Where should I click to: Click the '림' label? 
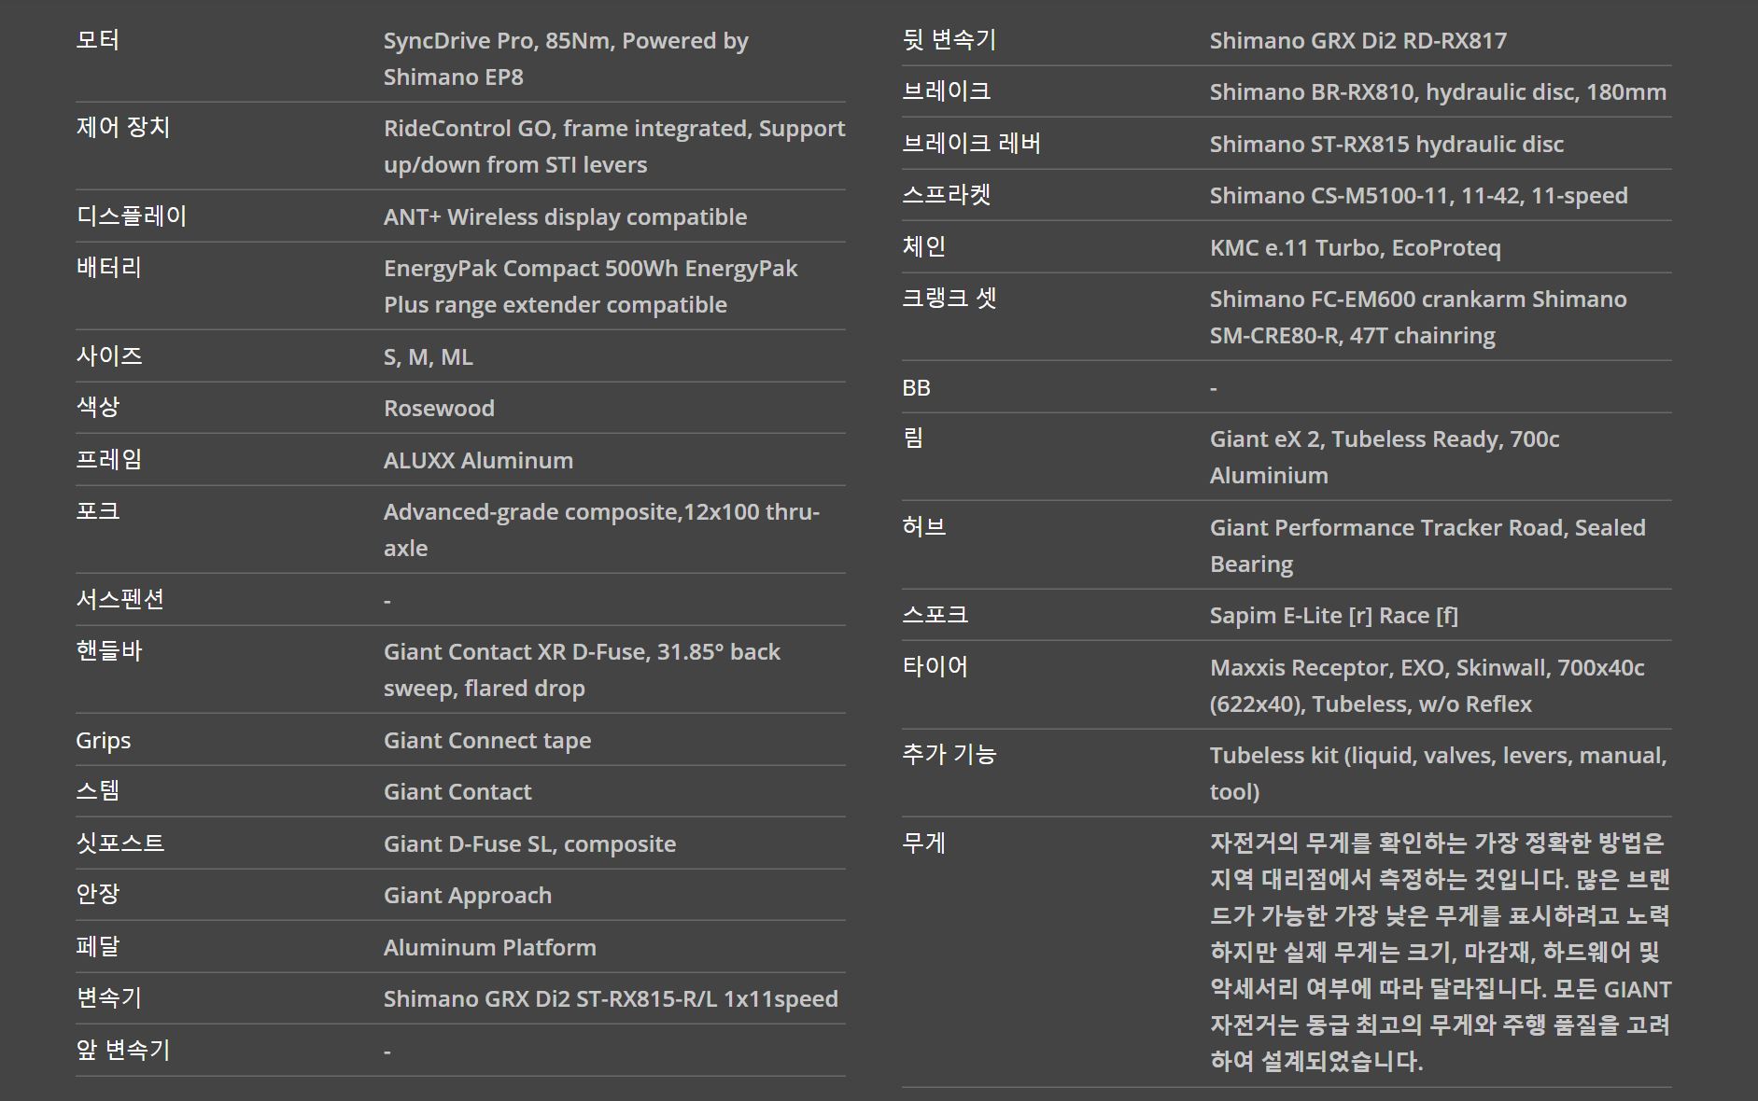(913, 439)
